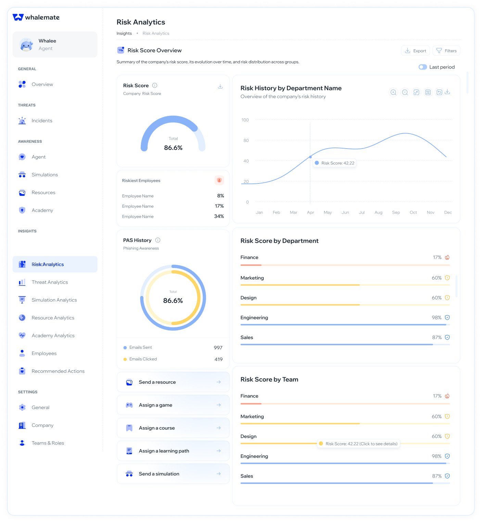The image size is (482, 523).
Task: Click Marketing progress bar in Risk Score by Team
Action: [x=345, y=423]
